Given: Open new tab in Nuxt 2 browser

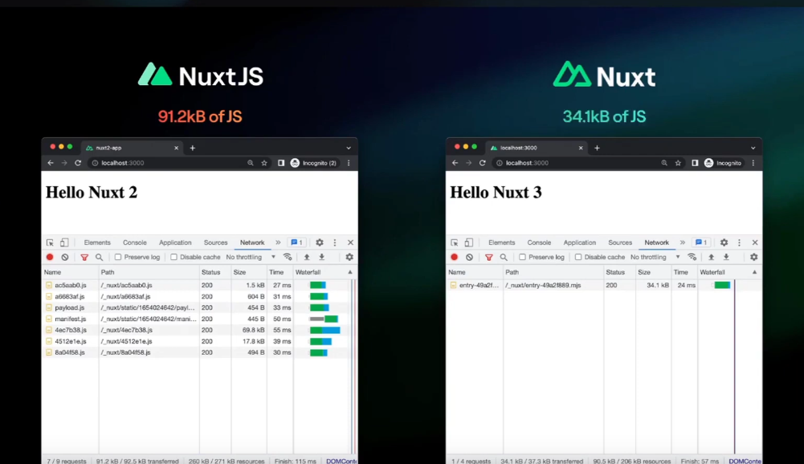Looking at the screenshot, I should tap(193, 148).
